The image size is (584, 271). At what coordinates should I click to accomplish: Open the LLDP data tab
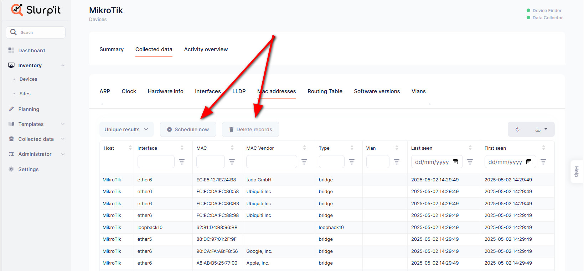(239, 91)
